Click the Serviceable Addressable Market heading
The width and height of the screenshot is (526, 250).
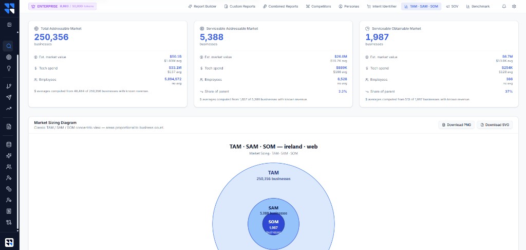[x=232, y=29]
